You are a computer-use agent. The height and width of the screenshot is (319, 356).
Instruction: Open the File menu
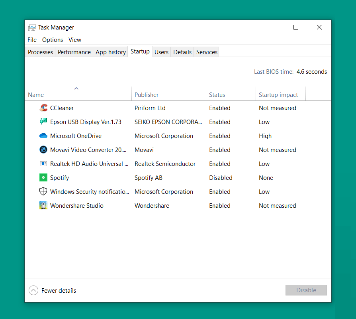[32, 40]
